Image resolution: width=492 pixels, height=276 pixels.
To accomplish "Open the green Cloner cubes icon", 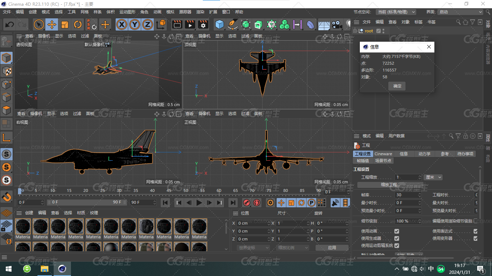I will coord(285,24).
